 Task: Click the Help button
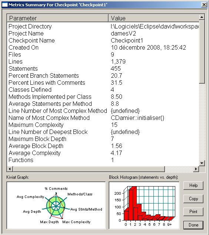click(x=193, y=185)
